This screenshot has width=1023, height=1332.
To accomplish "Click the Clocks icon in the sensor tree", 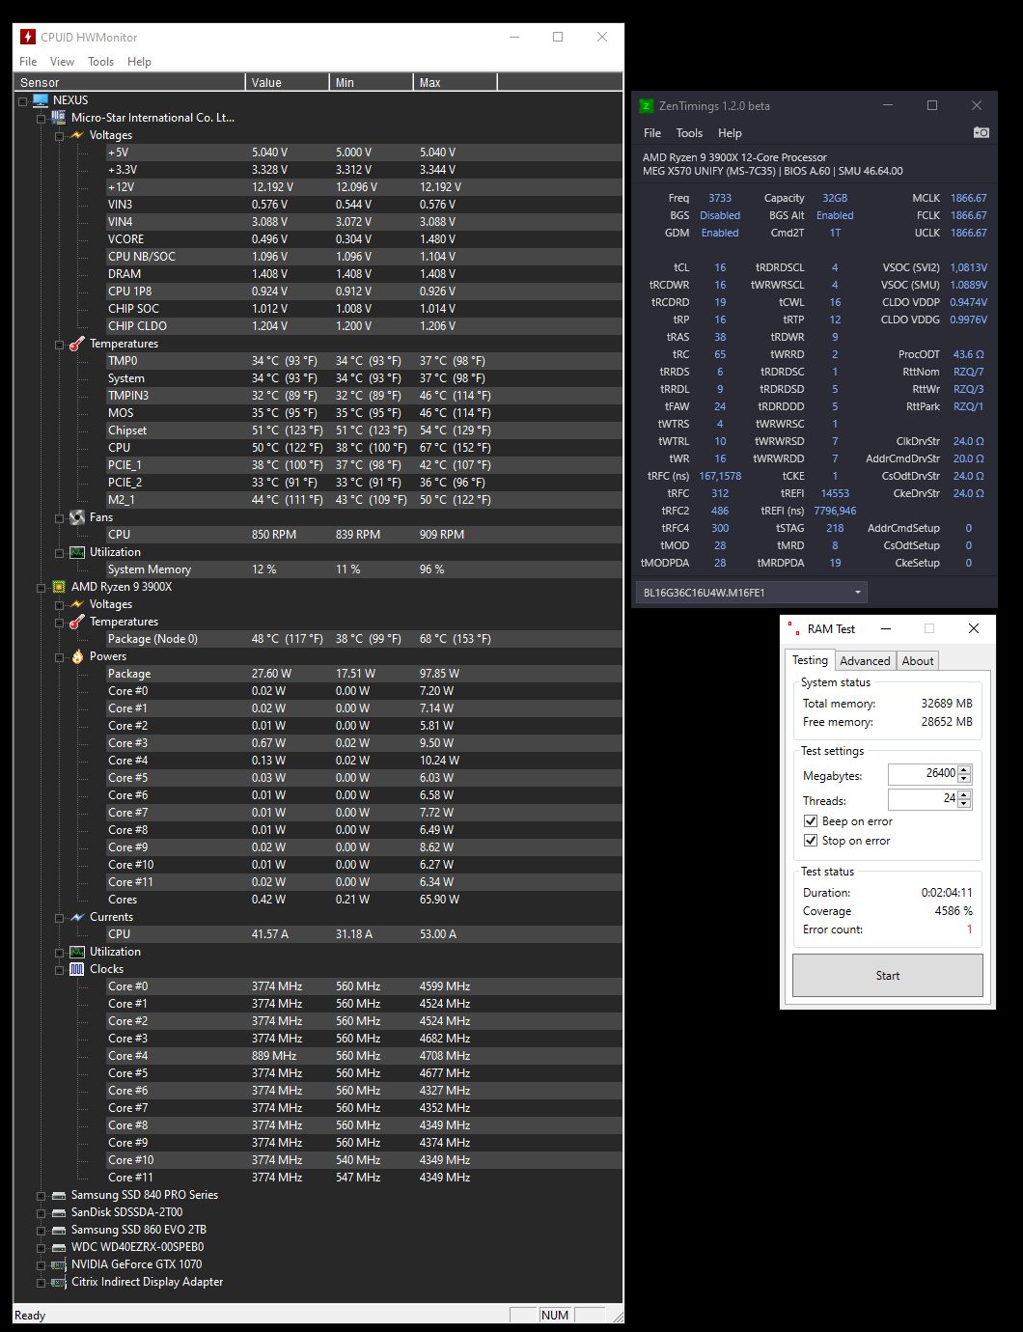I will (77, 968).
